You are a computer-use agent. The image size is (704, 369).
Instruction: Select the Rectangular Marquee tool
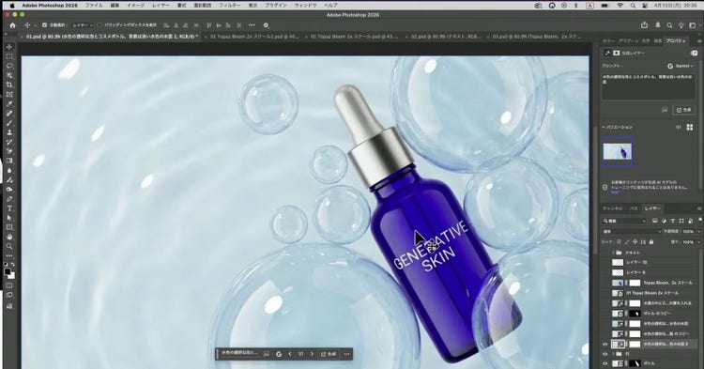tap(9, 56)
